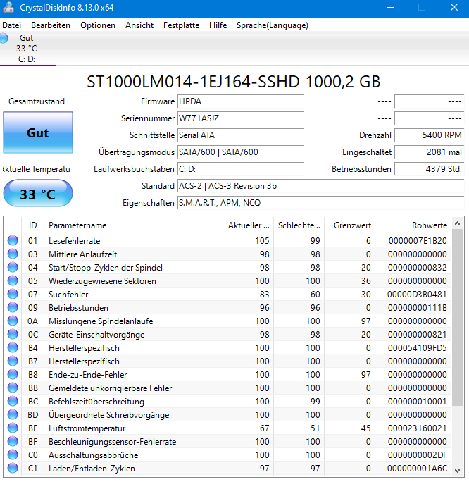
Task: Select the Luftstromtemperatur parameter name
Action: point(87,428)
